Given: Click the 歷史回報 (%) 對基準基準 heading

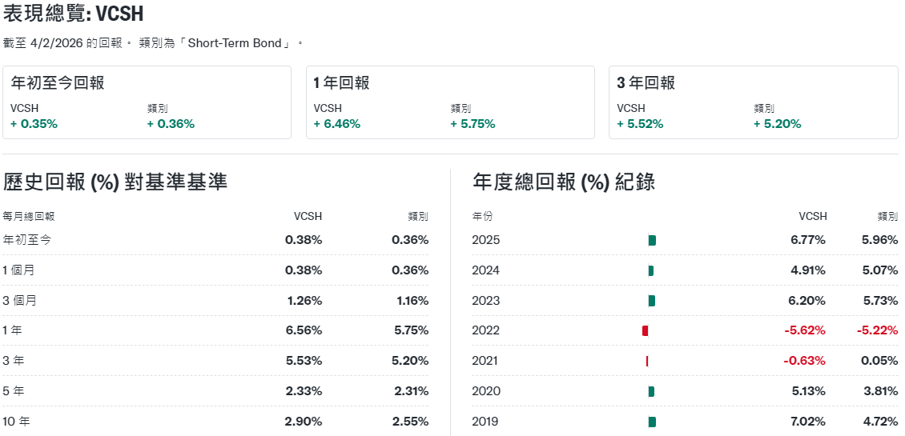Looking at the screenshot, I should tap(115, 182).
